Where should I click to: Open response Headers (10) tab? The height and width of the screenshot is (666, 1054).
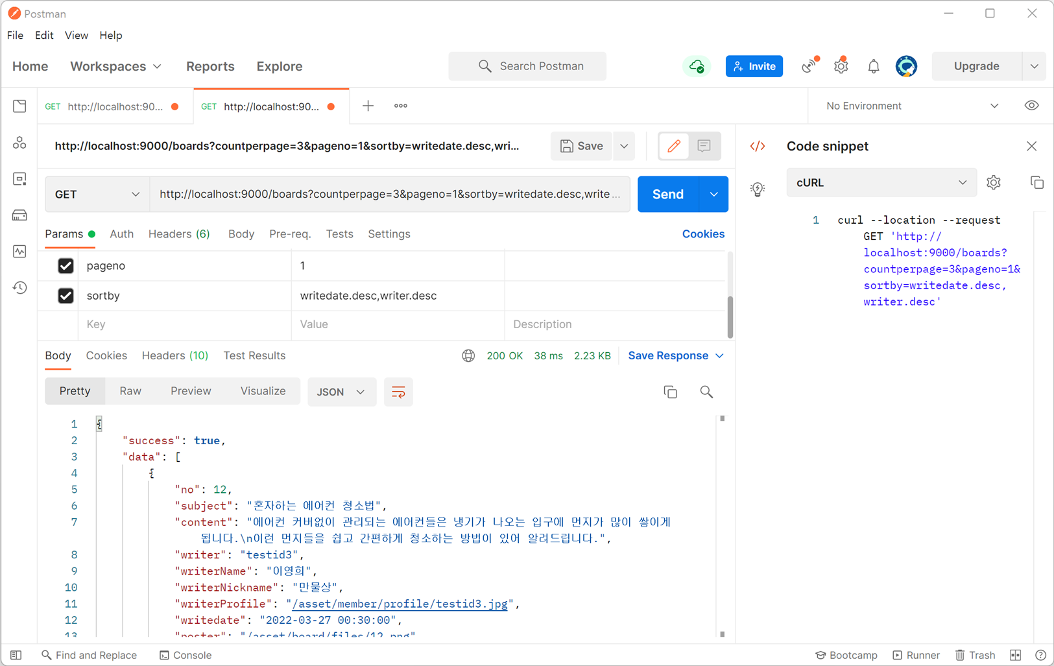174,355
